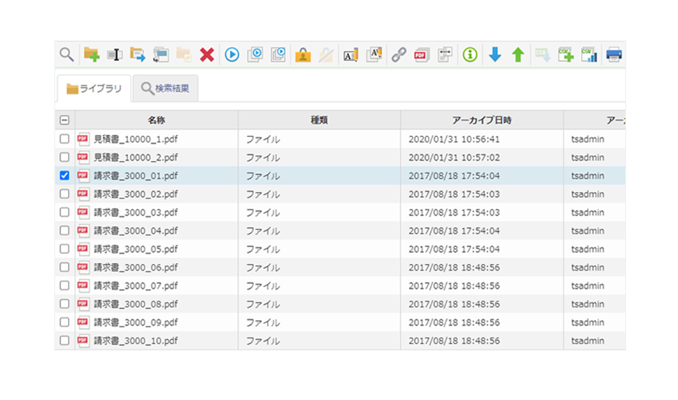The image size is (678, 400).
Task: Sort by the 名称 column header
Action: click(x=156, y=120)
